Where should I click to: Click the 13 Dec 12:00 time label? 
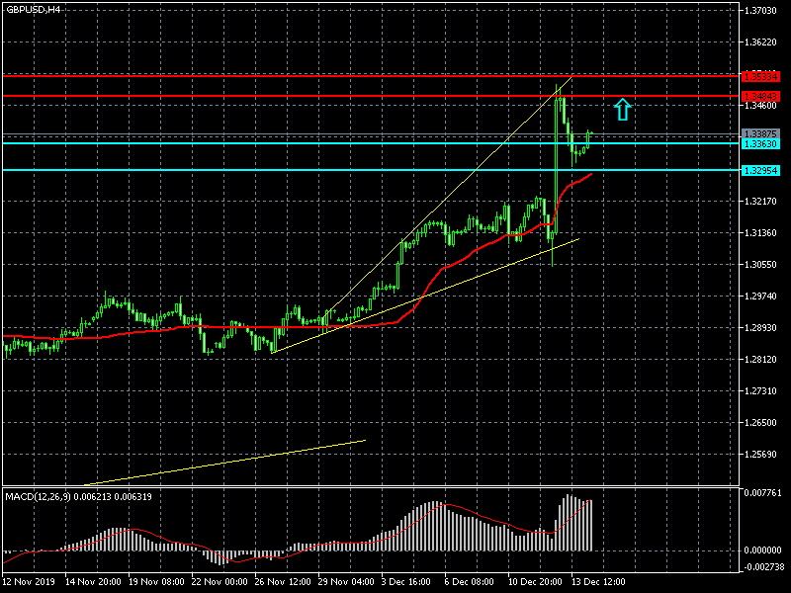tap(598, 582)
